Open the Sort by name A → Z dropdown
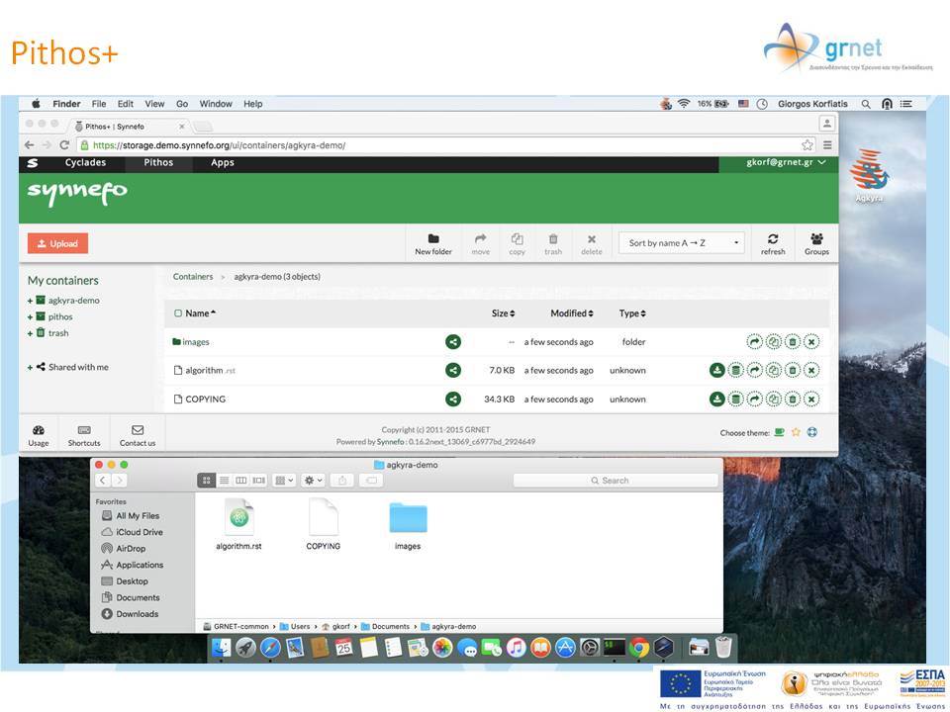Image resolution: width=950 pixels, height=712 pixels. pos(682,243)
